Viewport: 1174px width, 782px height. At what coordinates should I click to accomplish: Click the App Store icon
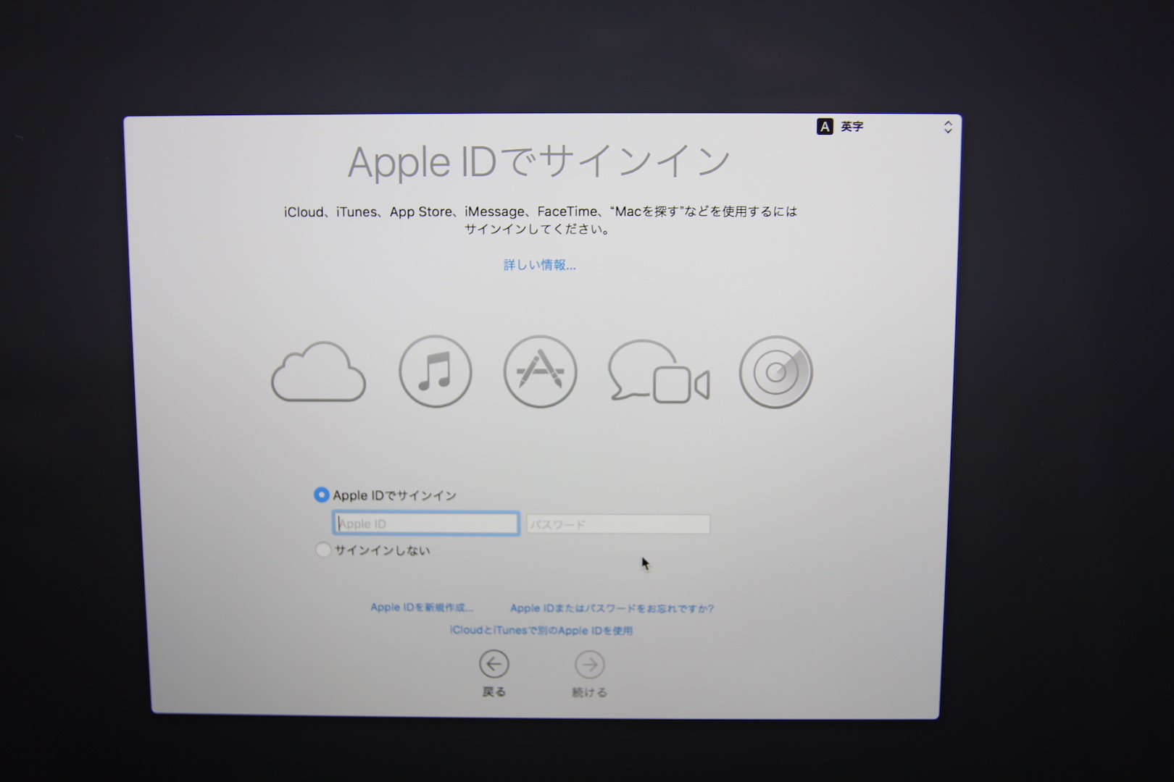pos(540,371)
